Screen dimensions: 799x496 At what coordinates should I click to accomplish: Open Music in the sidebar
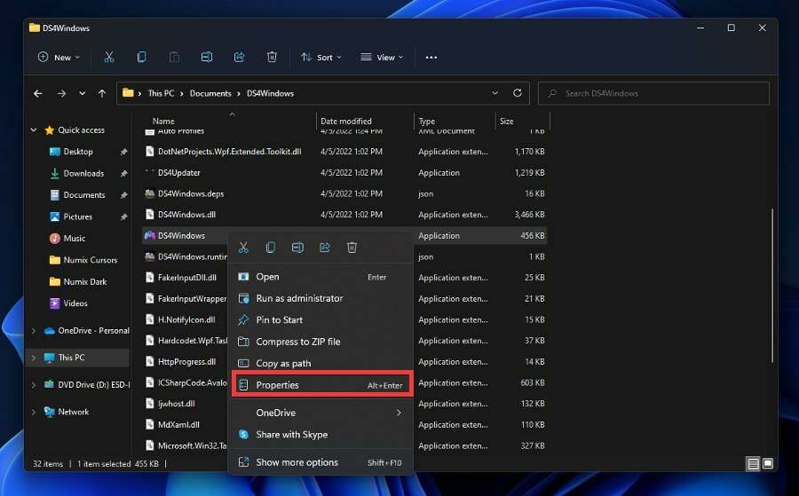click(75, 239)
